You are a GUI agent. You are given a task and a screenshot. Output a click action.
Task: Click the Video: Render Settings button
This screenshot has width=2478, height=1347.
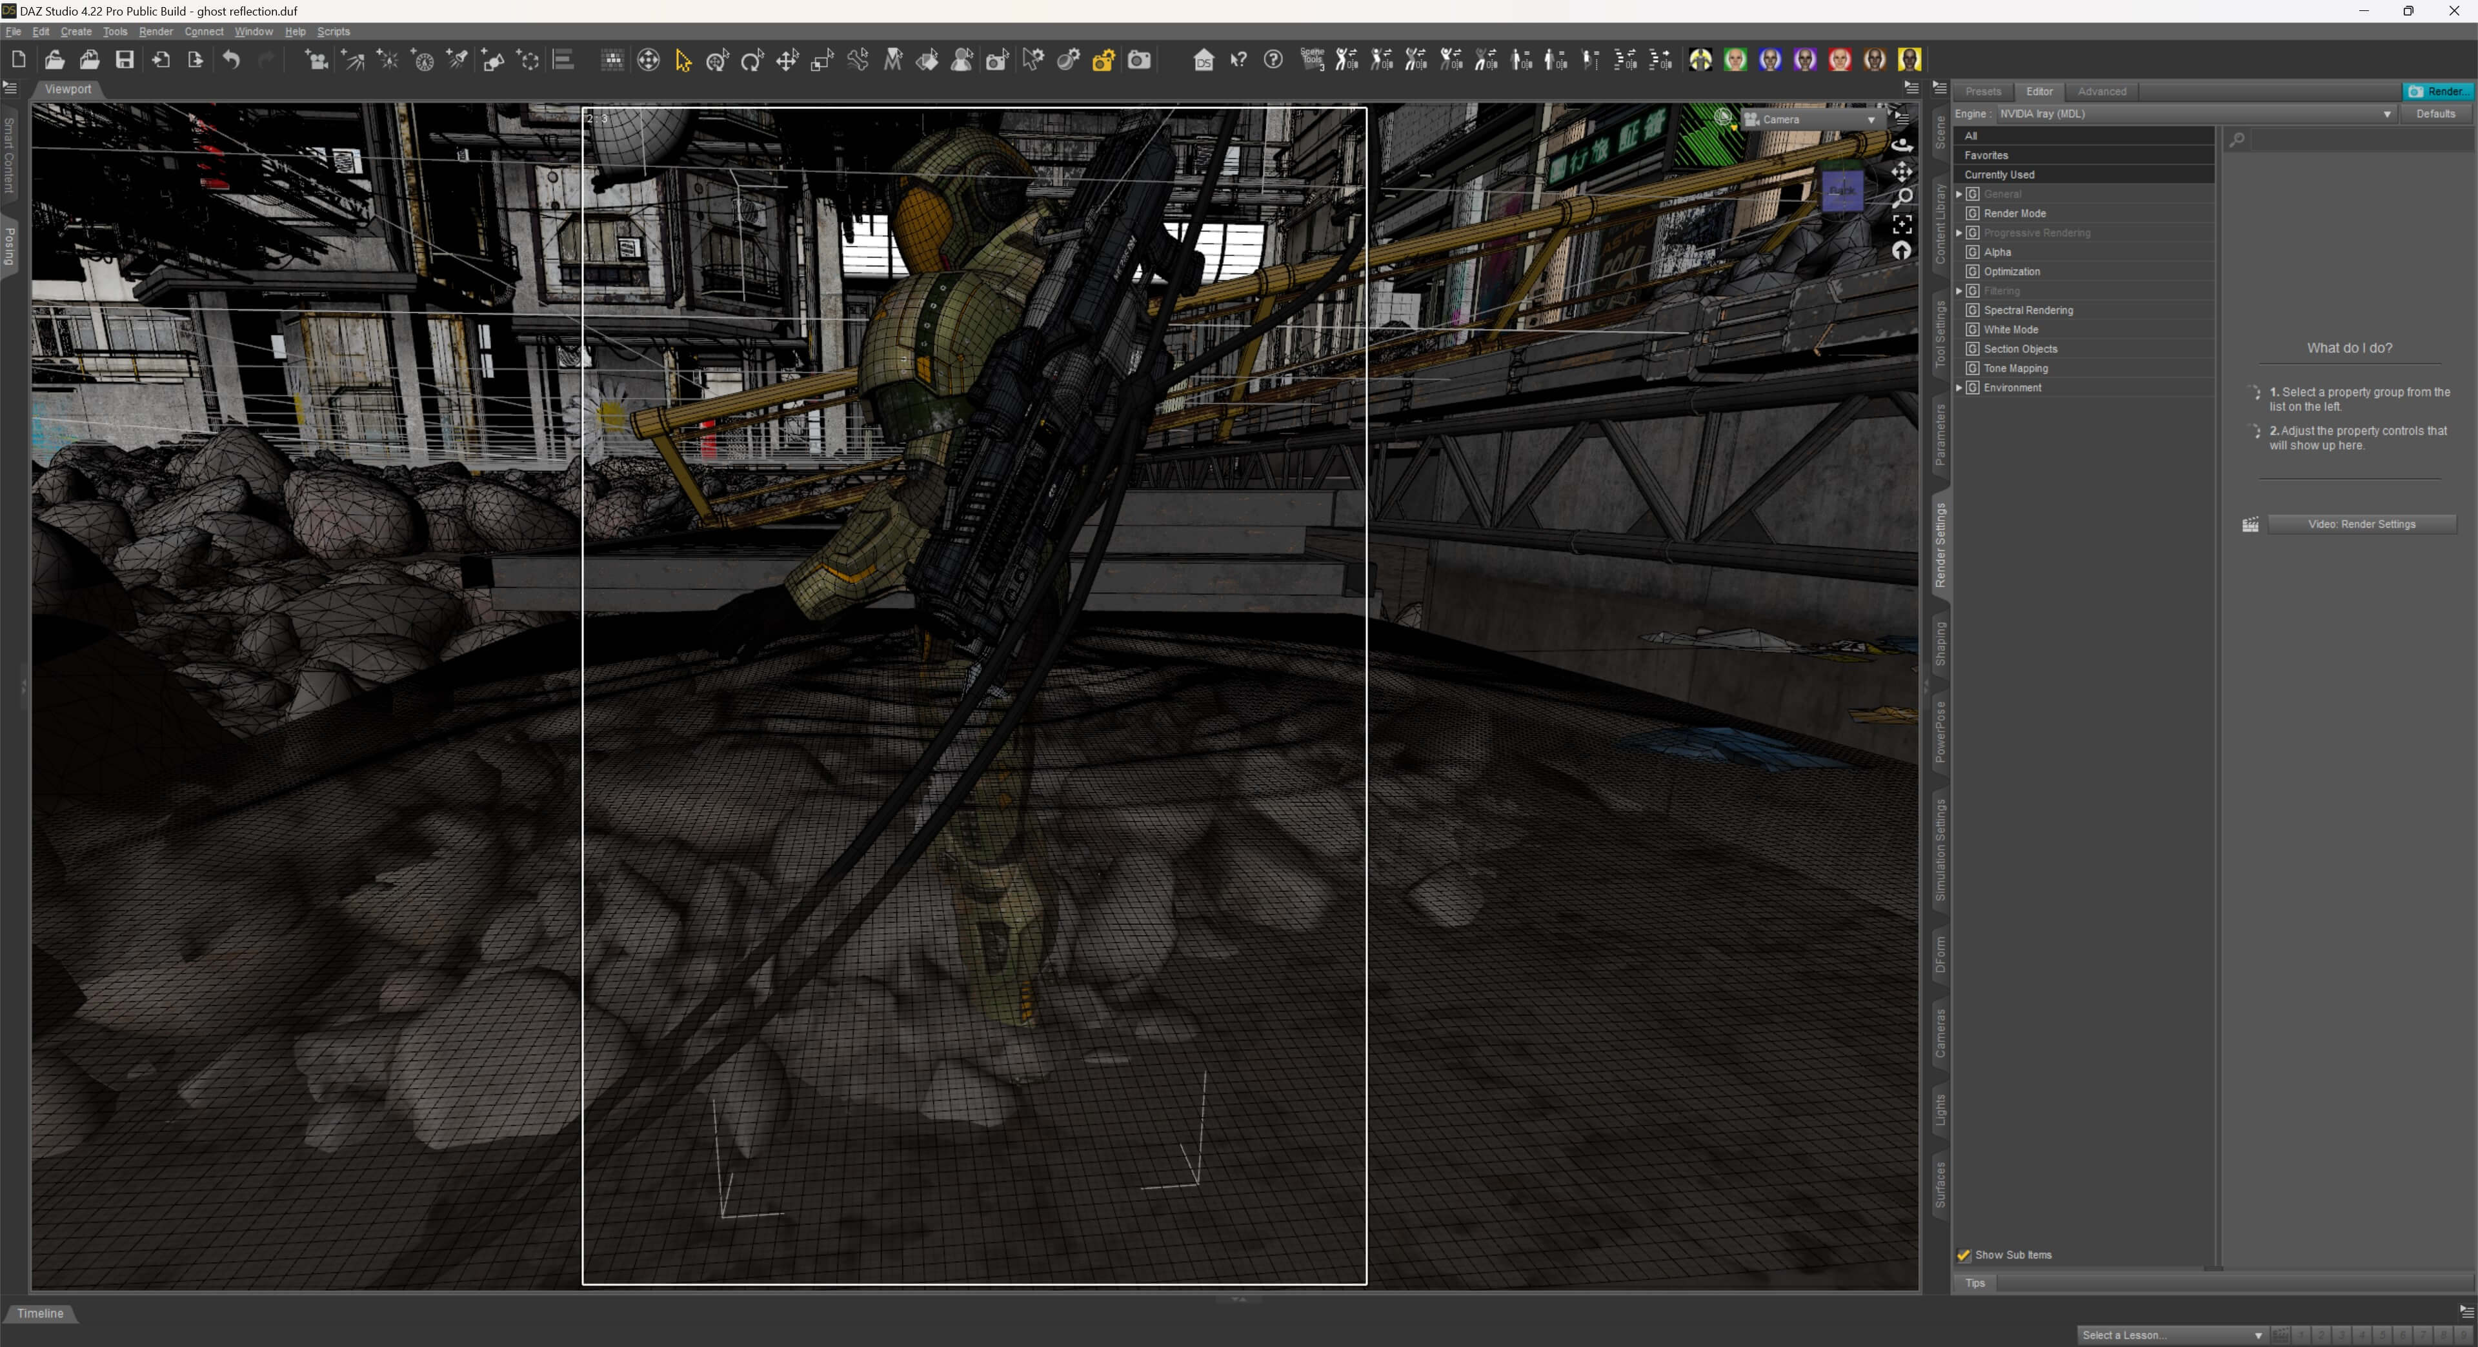pos(2362,524)
